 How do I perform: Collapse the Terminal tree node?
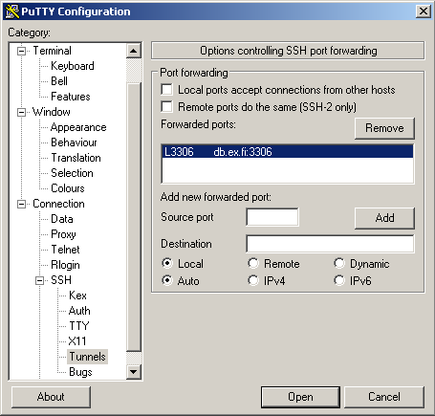coord(21,51)
